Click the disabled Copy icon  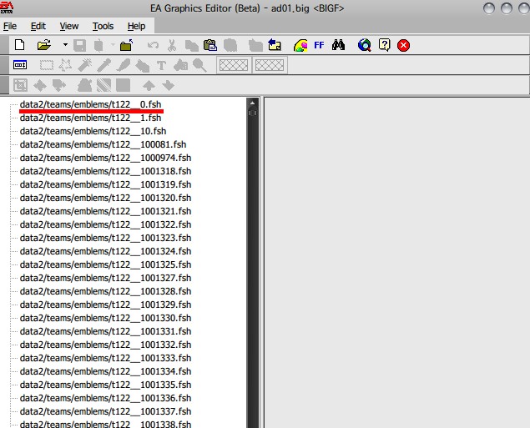(x=192, y=46)
